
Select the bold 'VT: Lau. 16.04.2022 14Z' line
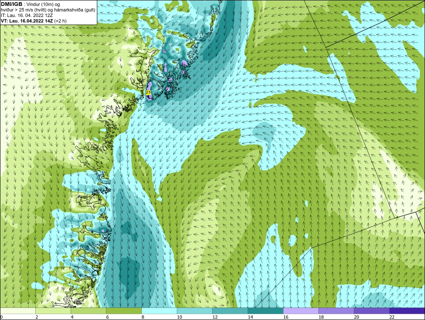[34, 20]
